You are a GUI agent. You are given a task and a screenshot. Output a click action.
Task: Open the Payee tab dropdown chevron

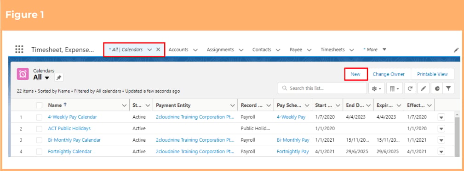tap(309, 50)
